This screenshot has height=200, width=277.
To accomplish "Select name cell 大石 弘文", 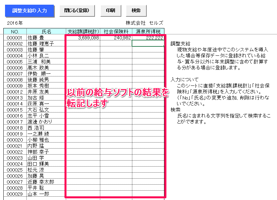I will 46,110.
